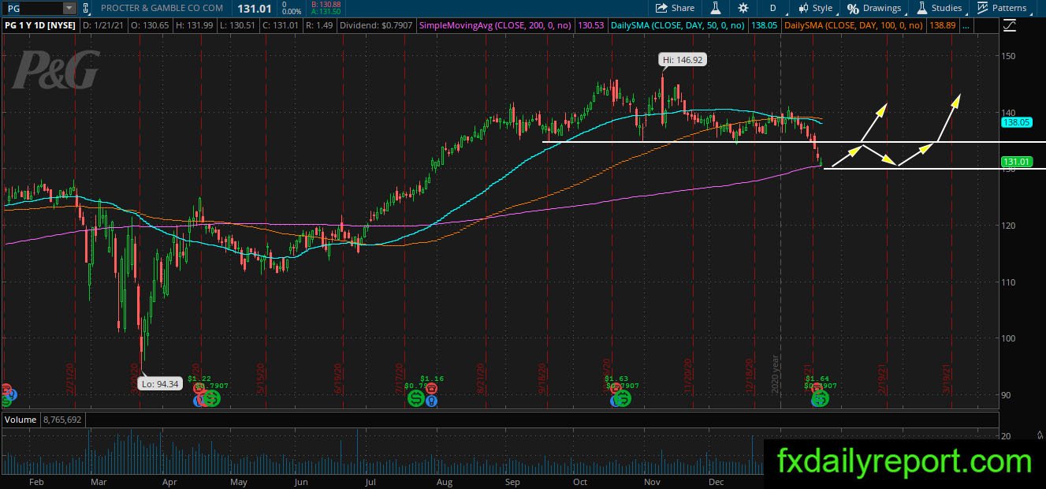Viewport: 1046px width, 489px height.
Task: Open the Drawings menu
Action: coord(874,8)
